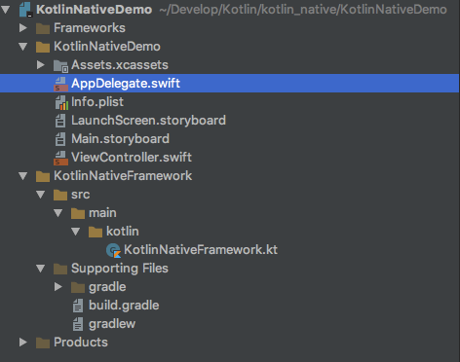The width and height of the screenshot is (460, 362).
Task: Expand the Frameworks folder arrow
Action: [x=23, y=28]
